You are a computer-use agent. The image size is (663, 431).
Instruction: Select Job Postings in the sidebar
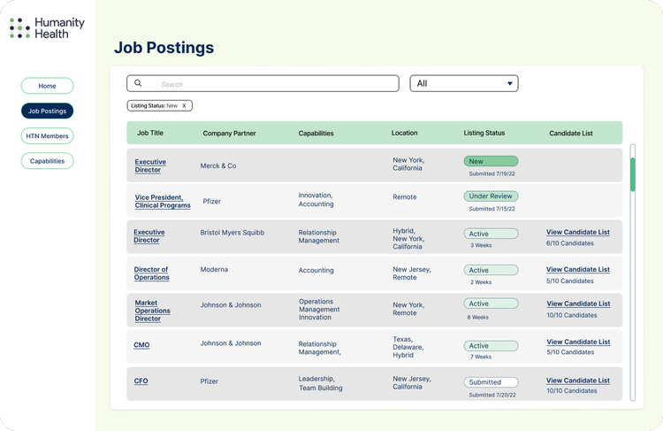(x=48, y=111)
